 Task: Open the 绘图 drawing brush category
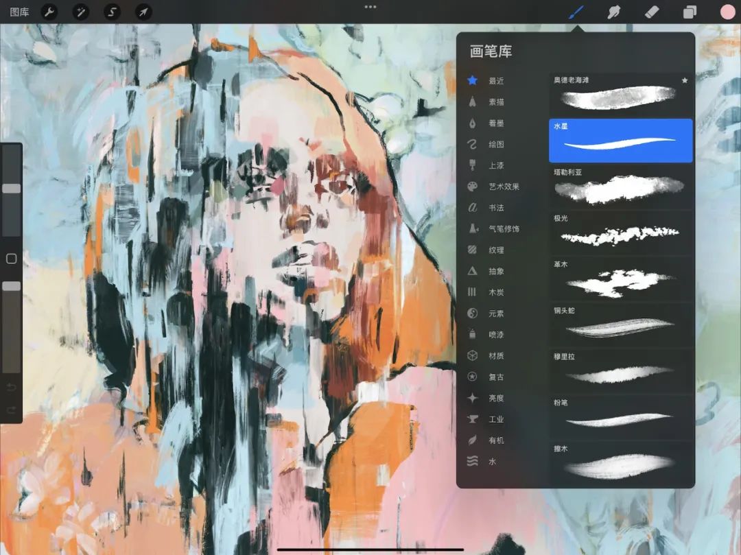tap(496, 144)
